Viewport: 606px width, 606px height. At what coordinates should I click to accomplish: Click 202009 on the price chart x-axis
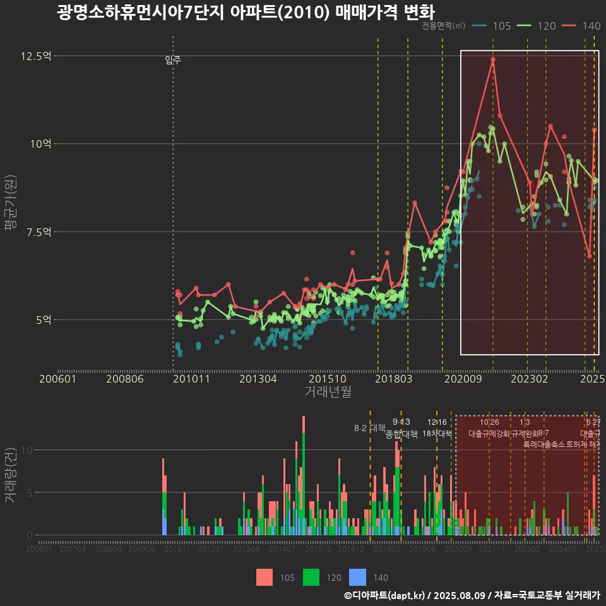coord(463,379)
